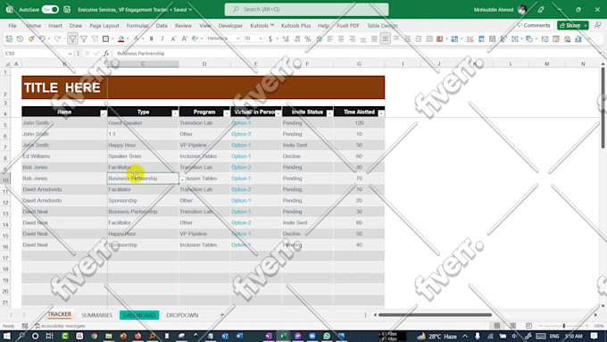Screen dimensions: 607x342
Task: Open cell C10 validation dropdown arrow
Action: [x=182, y=179]
